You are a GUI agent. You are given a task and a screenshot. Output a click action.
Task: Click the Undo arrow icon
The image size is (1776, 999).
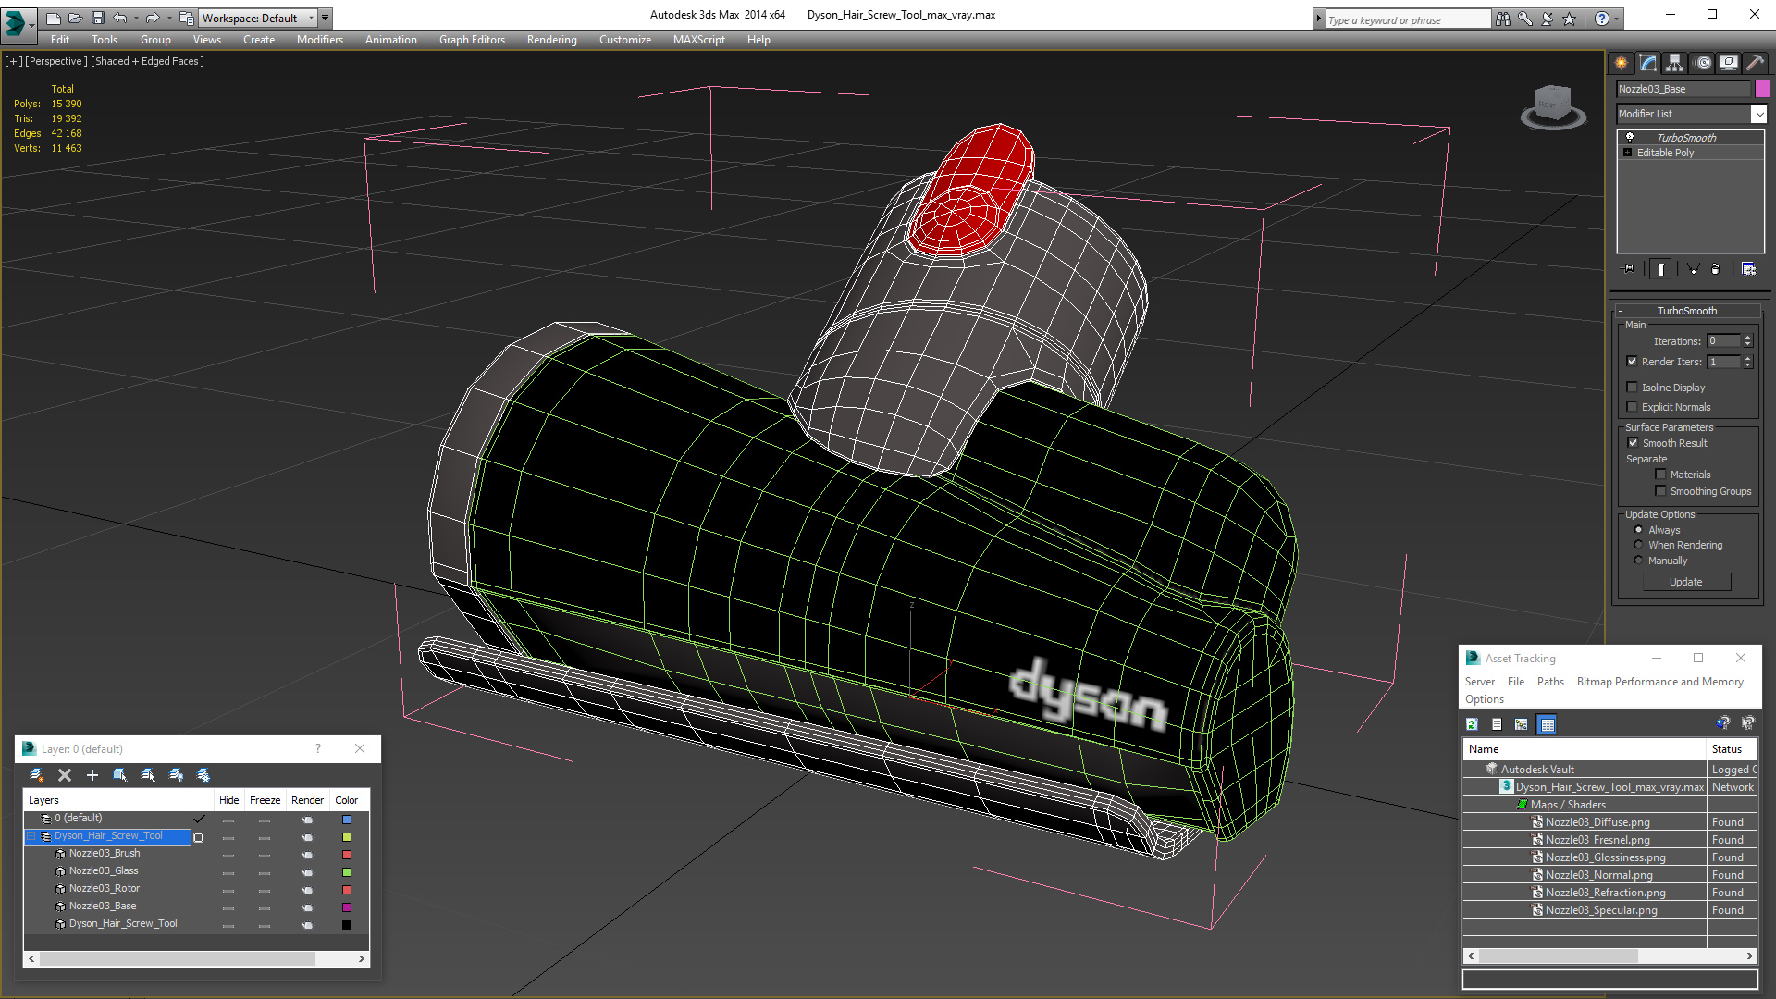pos(119,18)
